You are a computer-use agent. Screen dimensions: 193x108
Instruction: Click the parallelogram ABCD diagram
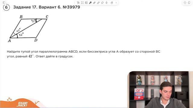point(28,29)
